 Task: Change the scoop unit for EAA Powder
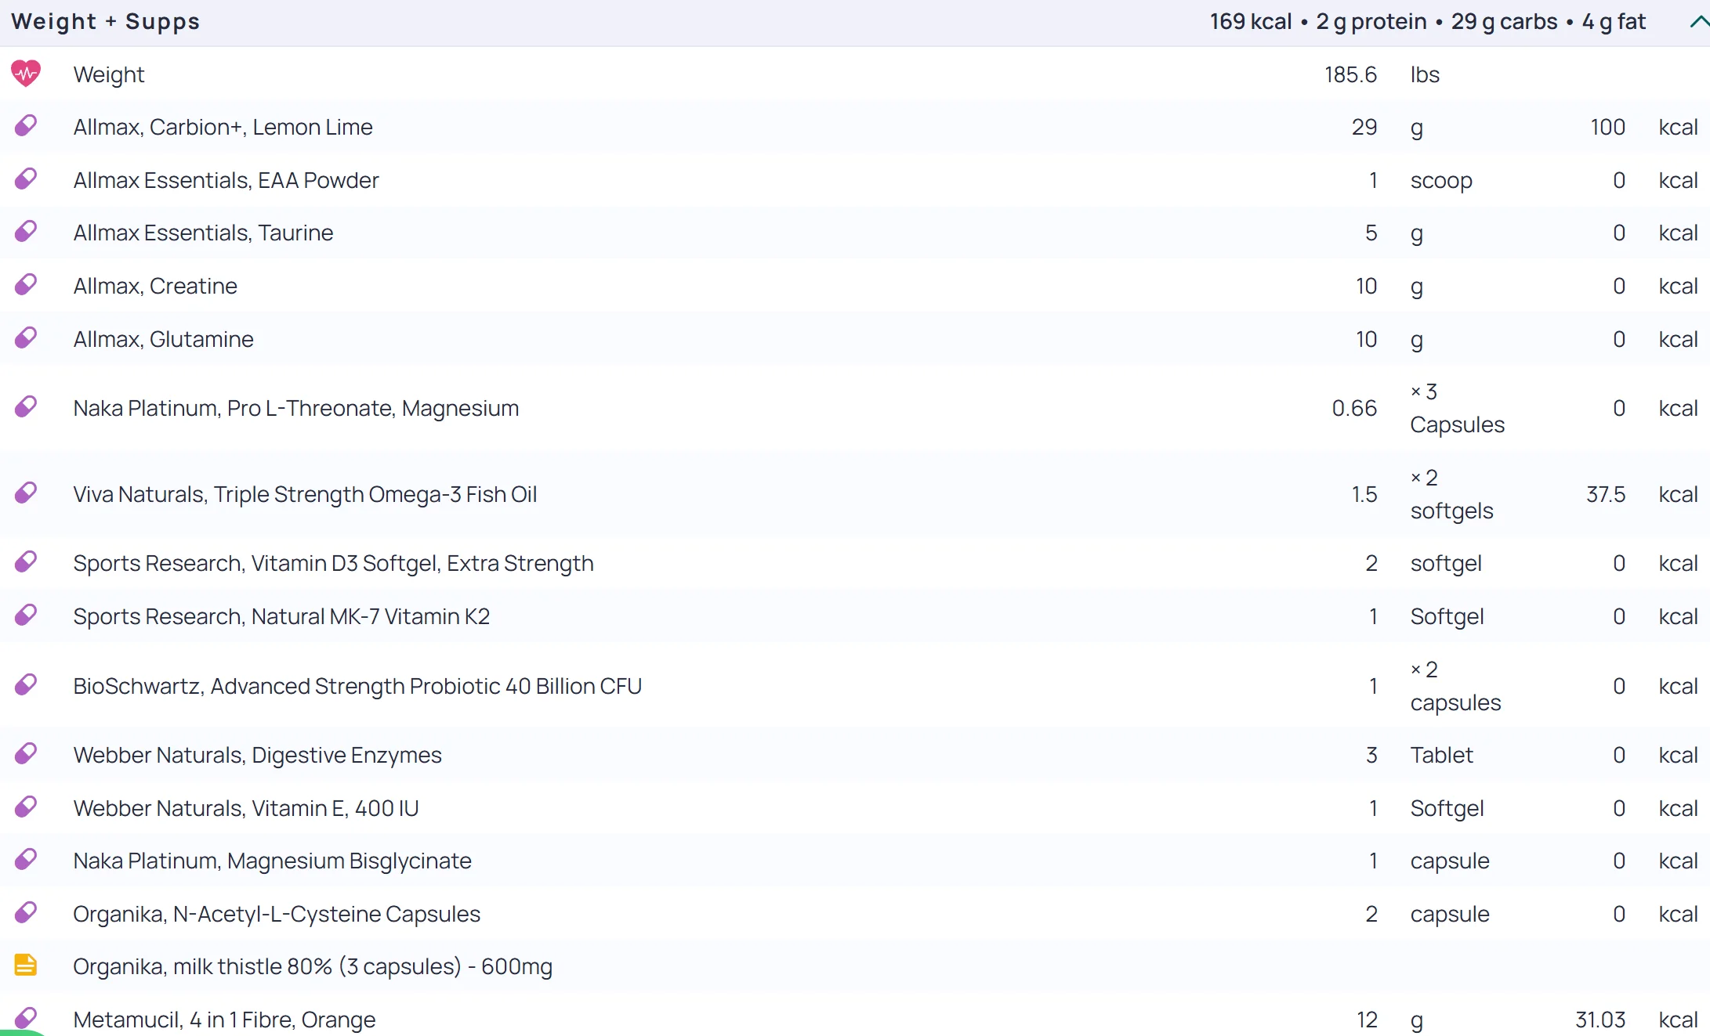[x=1441, y=180]
